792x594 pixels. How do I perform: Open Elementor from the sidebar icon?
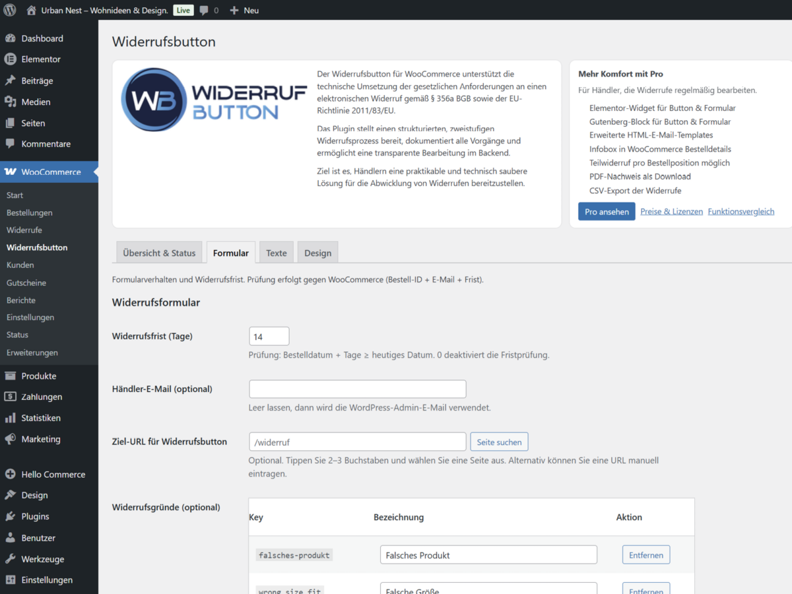tap(11, 59)
